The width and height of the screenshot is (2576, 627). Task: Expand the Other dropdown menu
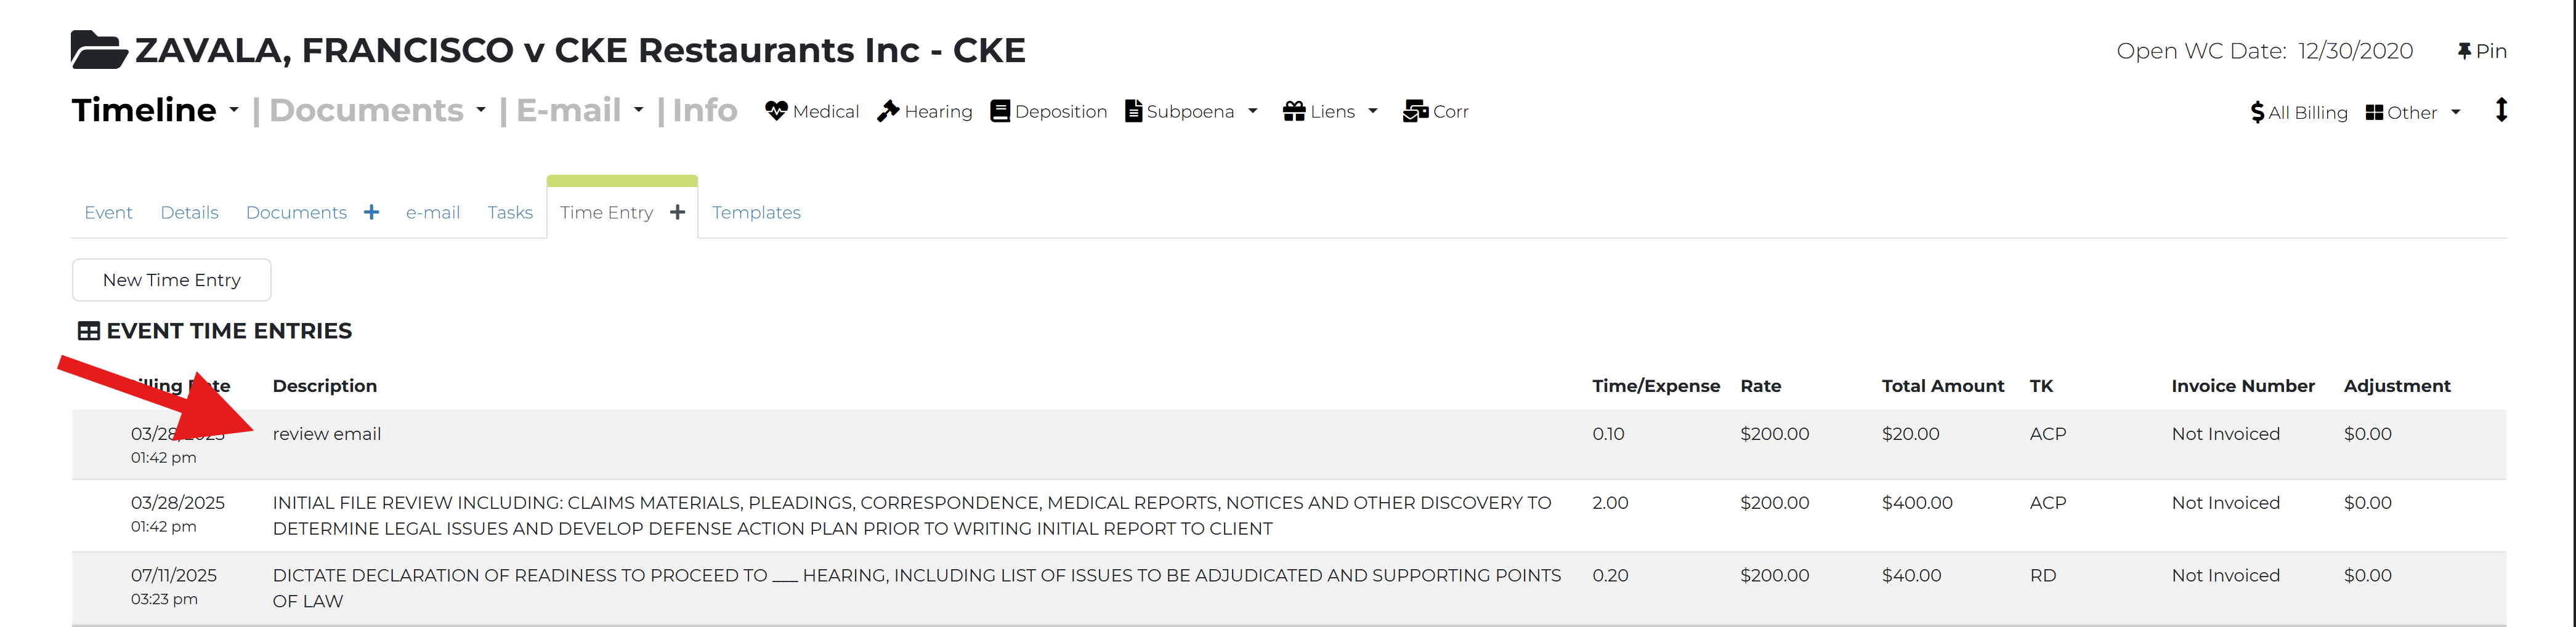[x=2455, y=113]
